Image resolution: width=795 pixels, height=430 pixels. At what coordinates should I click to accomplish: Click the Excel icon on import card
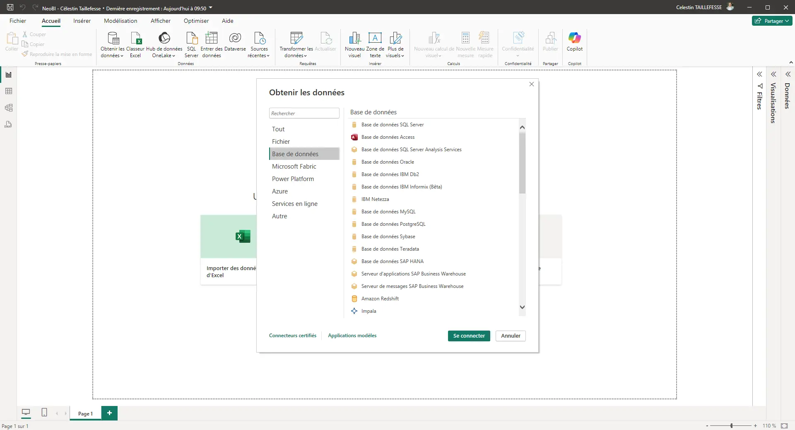(x=243, y=237)
